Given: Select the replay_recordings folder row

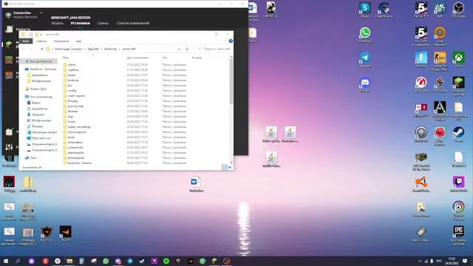Looking at the screenshot, I should (125, 126).
